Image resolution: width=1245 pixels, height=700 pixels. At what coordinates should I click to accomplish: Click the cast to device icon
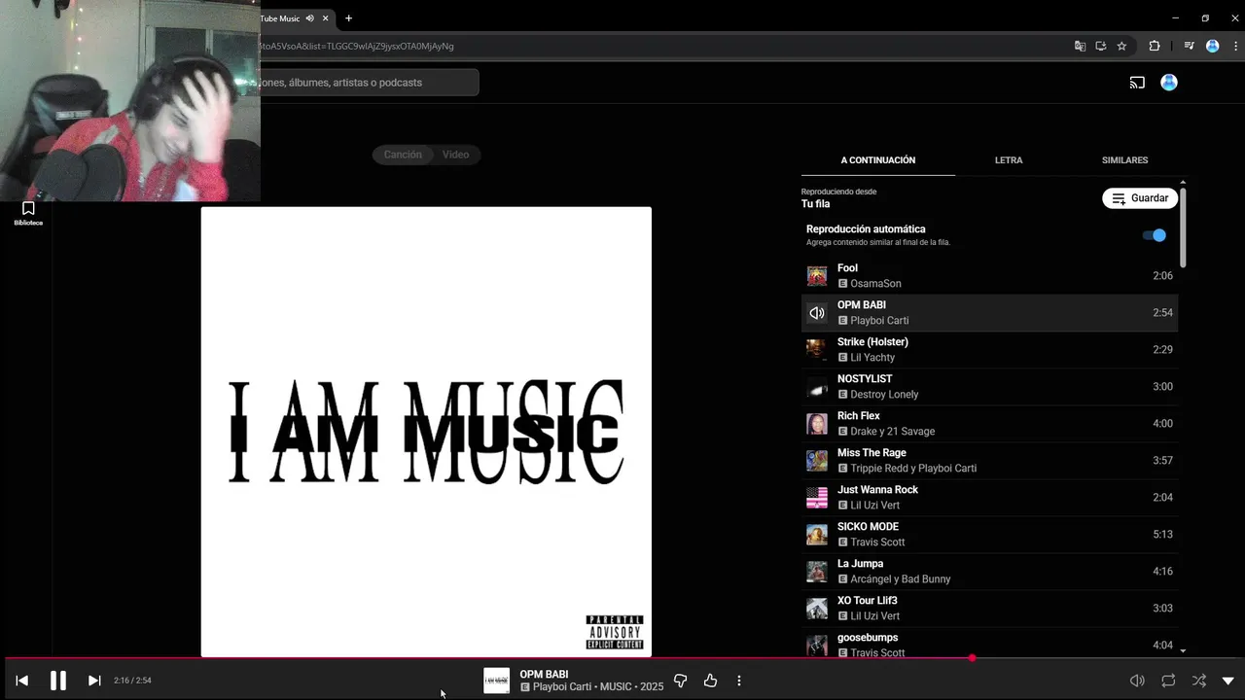(x=1137, y=83)
